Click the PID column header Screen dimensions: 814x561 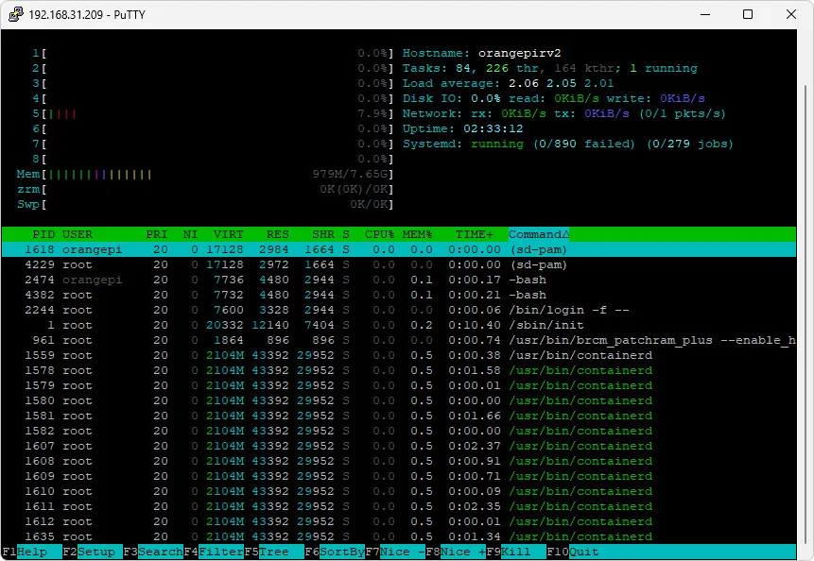43,234
